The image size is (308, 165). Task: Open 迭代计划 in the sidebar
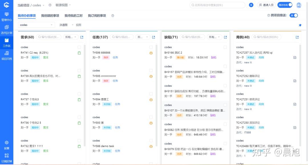[x=7, y=29]
